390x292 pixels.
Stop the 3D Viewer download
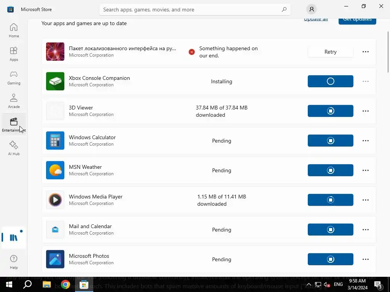[330, 111]
